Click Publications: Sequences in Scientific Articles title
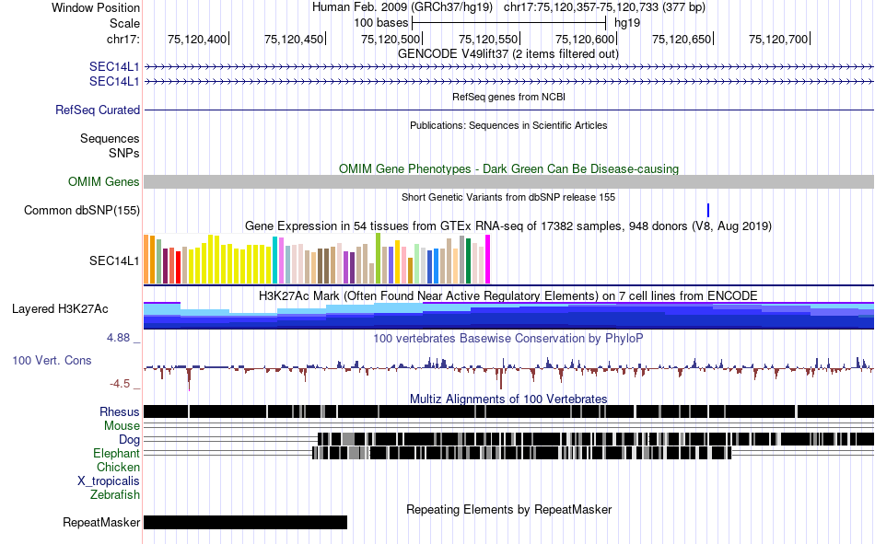Image resolution: width=875 pixels, height=544 pixels. pos(508,125)
